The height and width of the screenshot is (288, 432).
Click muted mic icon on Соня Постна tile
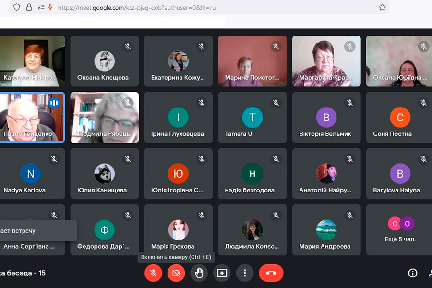pyautogui.click(x=423, y=103)
